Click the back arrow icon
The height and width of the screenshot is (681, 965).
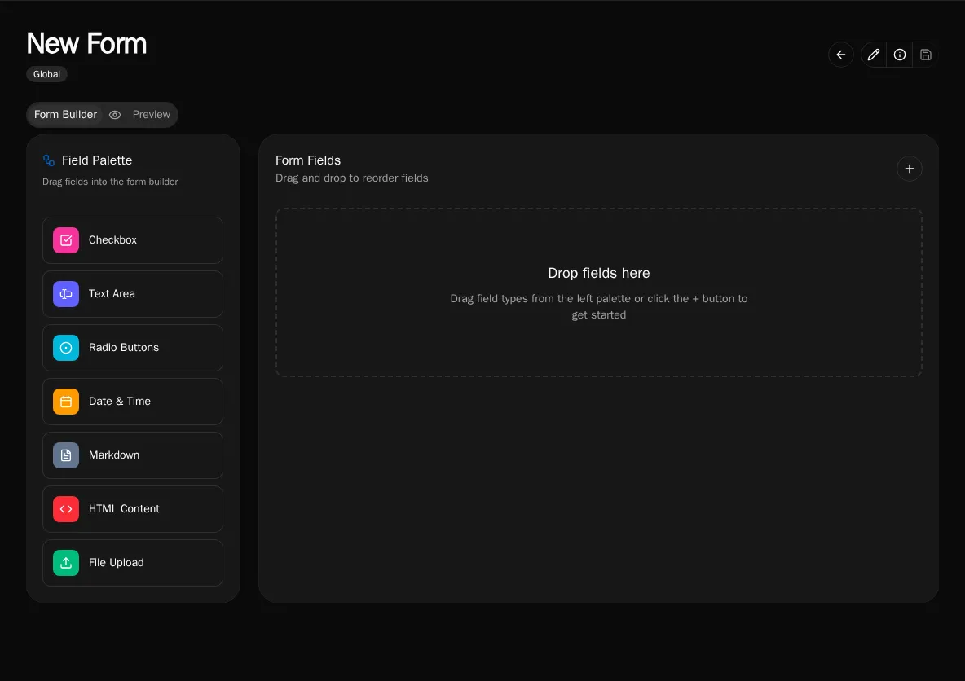pyautogui.click(x=840, y=55)
